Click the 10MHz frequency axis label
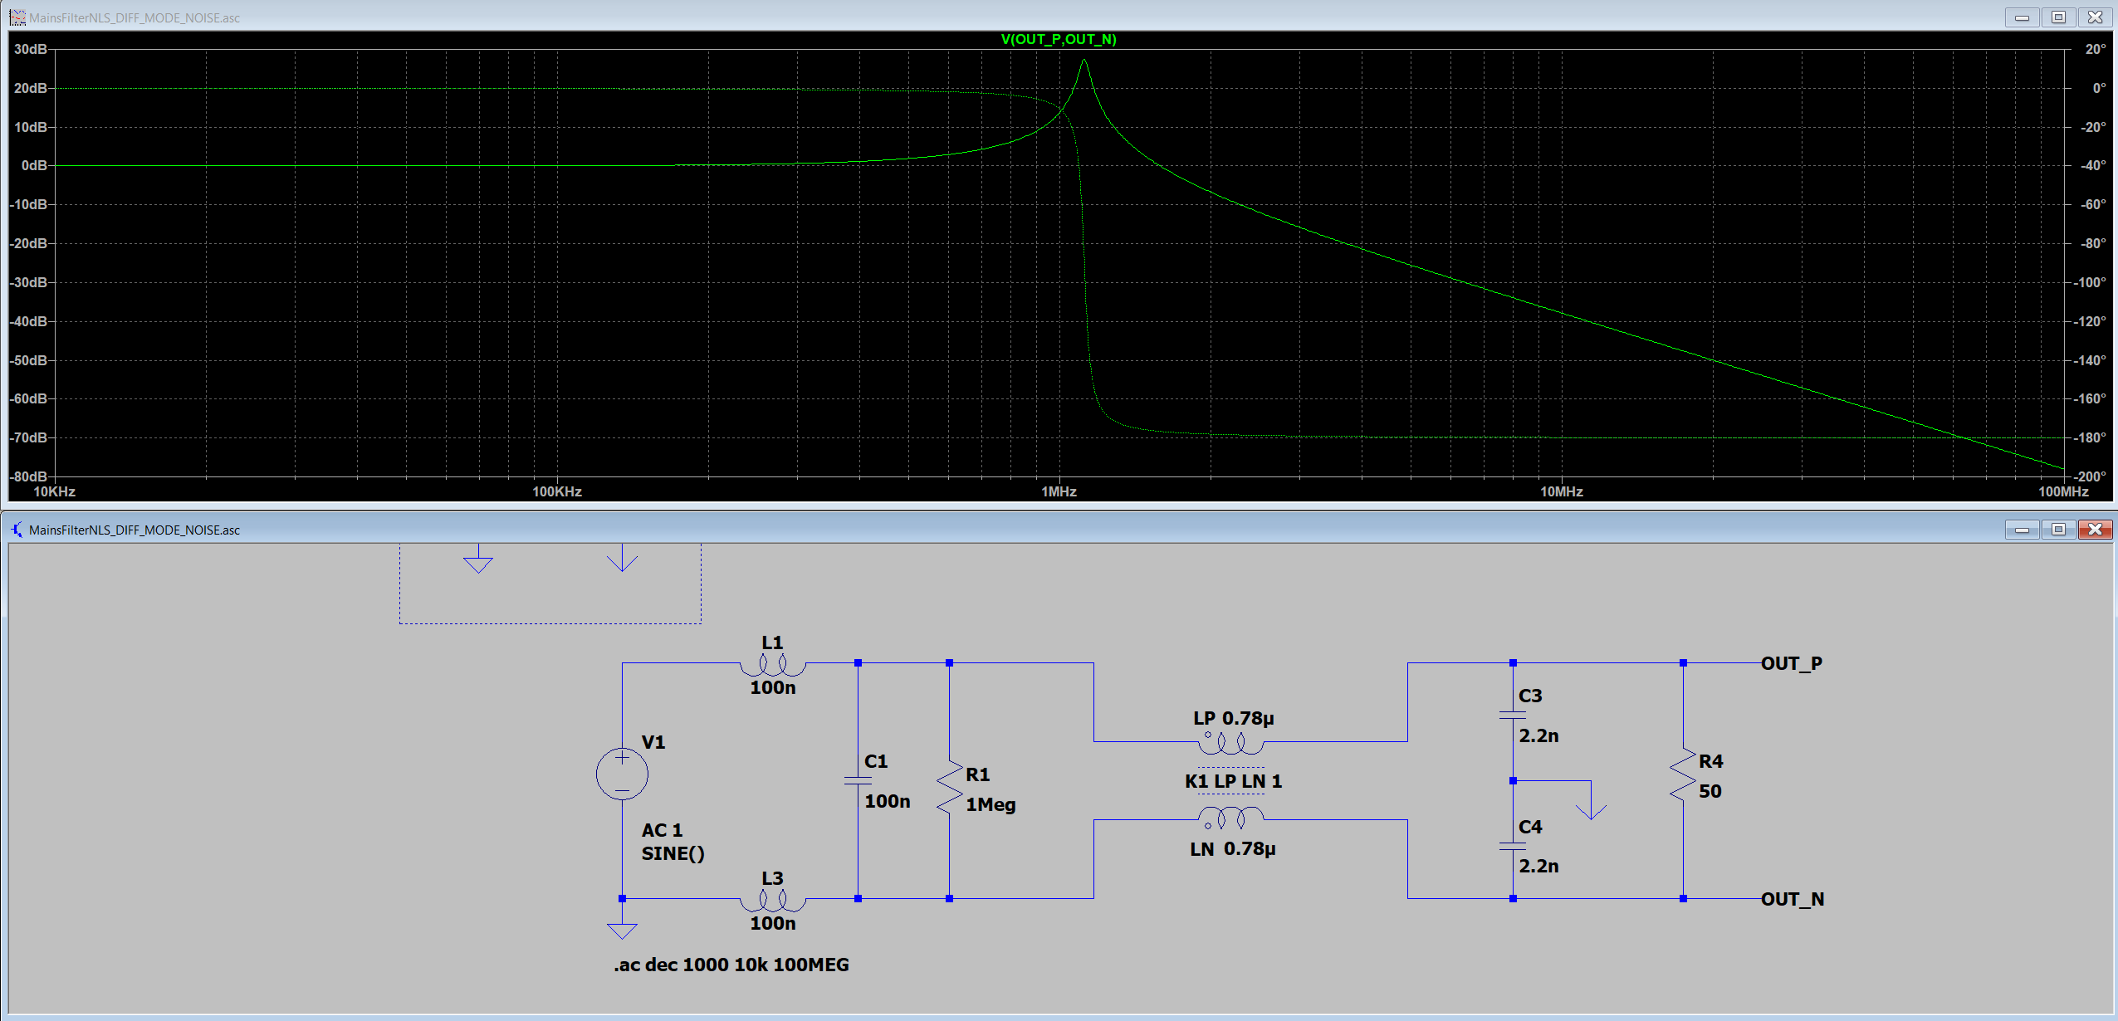 (x=1561, y=491)
